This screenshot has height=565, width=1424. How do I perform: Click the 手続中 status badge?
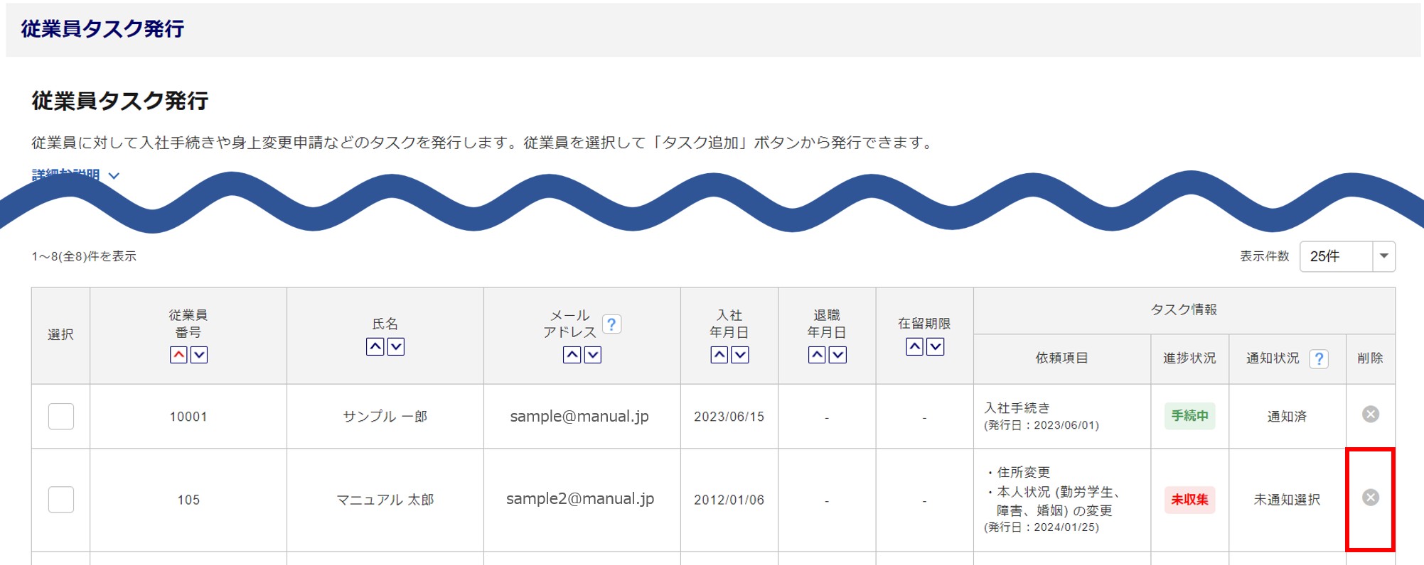click(1189, 416)
